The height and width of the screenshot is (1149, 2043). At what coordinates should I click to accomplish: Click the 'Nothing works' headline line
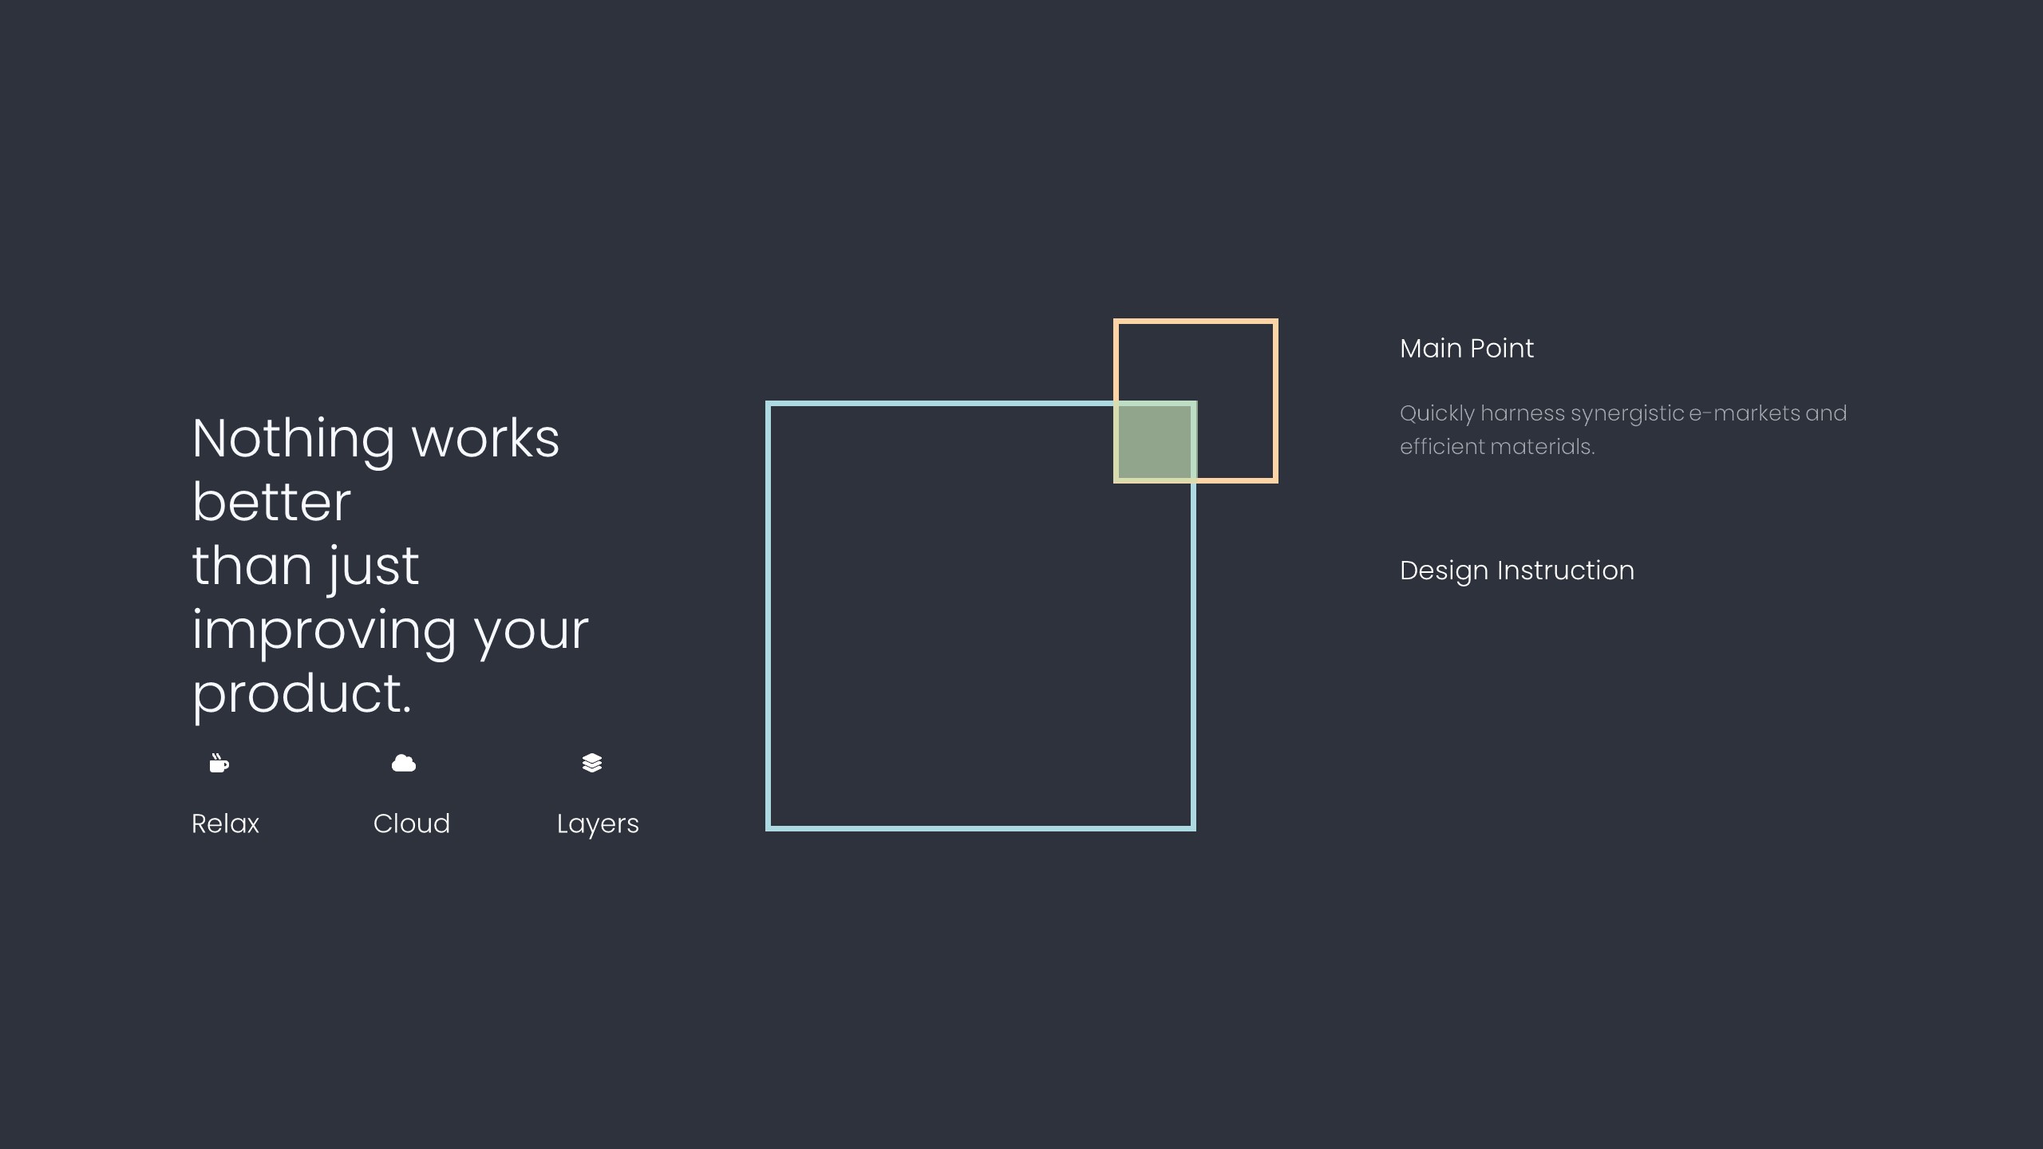375,439
